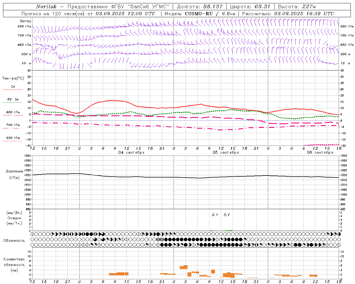
Task: Click the Td 2м legend label
Action: point(13,99)
